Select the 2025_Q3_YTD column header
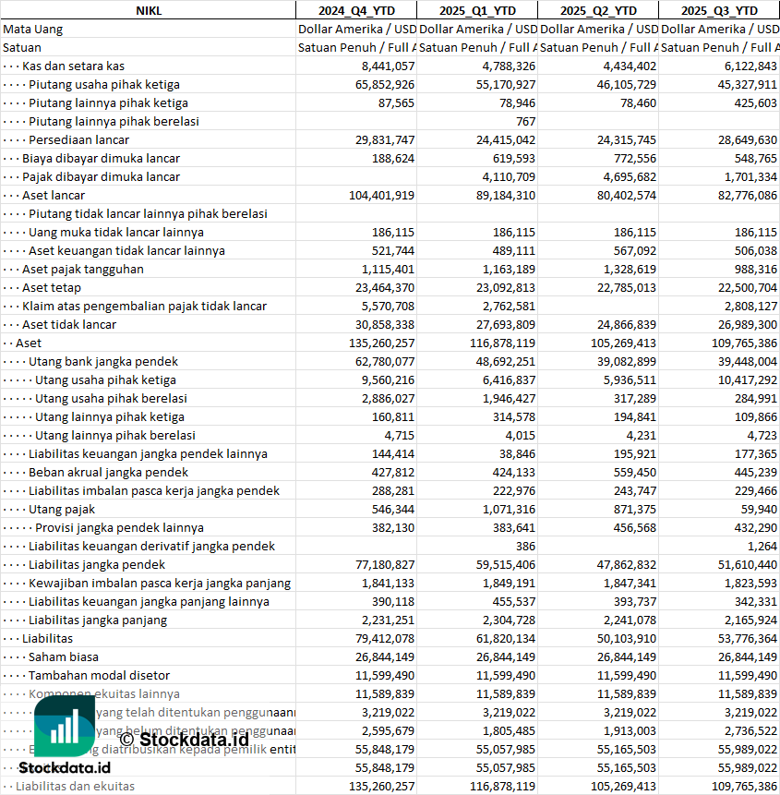Image resolution: width=780 pixels, height=795 pixels. pyautogui.click(x=719, y=11)
